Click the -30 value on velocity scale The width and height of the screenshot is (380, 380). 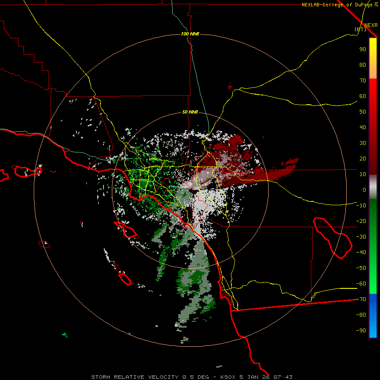click(361, 237)
